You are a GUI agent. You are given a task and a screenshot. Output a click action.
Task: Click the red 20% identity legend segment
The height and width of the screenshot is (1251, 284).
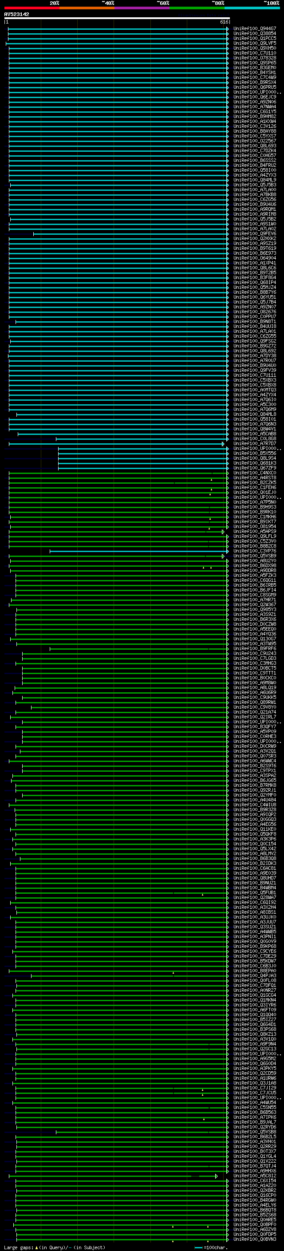[x=32, y=8]
